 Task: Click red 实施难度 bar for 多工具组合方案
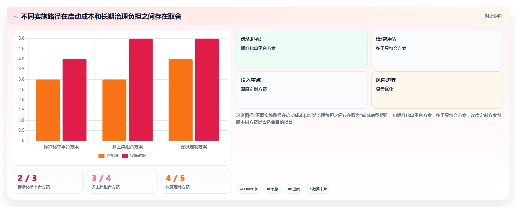[x=141, y=90]
